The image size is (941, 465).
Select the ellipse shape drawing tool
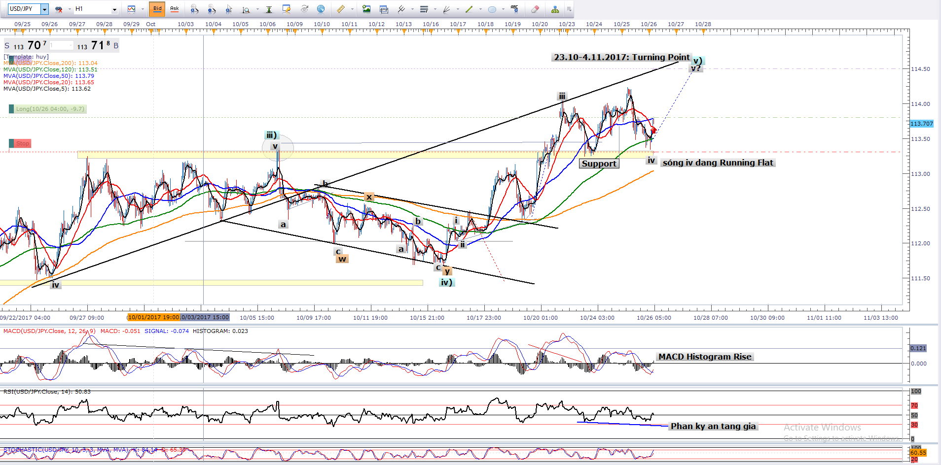(492, 9)
